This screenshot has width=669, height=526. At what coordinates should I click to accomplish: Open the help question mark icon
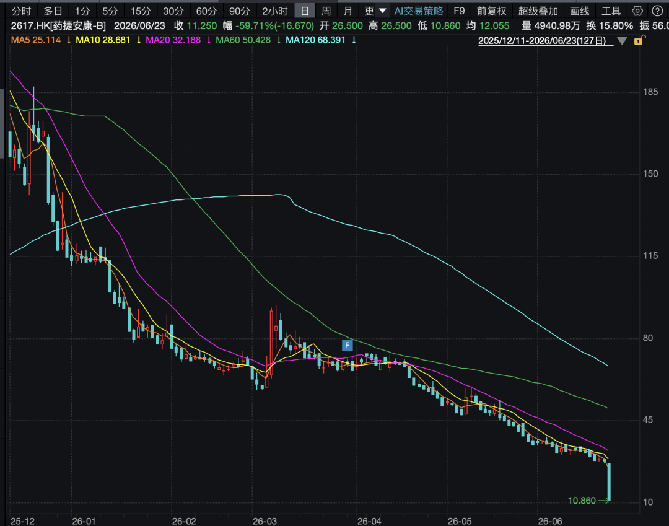tap(657, 11)
